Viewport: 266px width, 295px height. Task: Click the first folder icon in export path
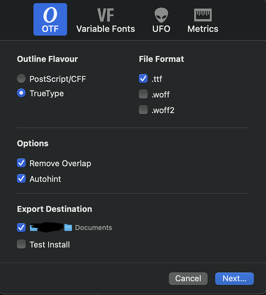[x=34, y=228]
